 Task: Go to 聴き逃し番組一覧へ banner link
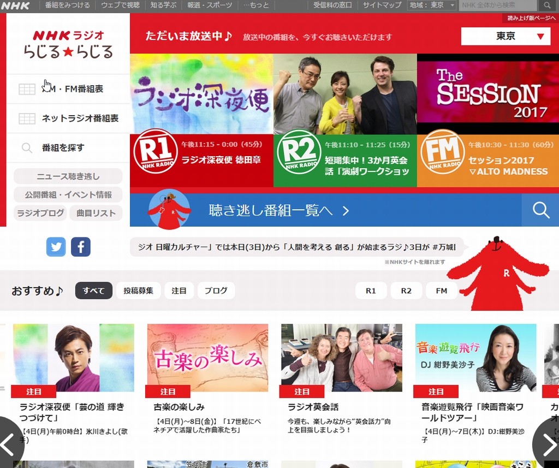[x=278, y=210]
